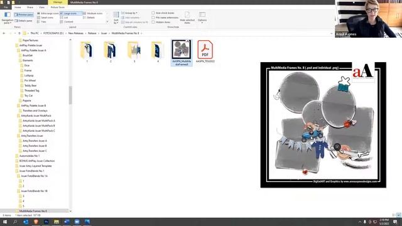Switch layout to Extra large icons

pyautogui.click(x=48, y=13)
